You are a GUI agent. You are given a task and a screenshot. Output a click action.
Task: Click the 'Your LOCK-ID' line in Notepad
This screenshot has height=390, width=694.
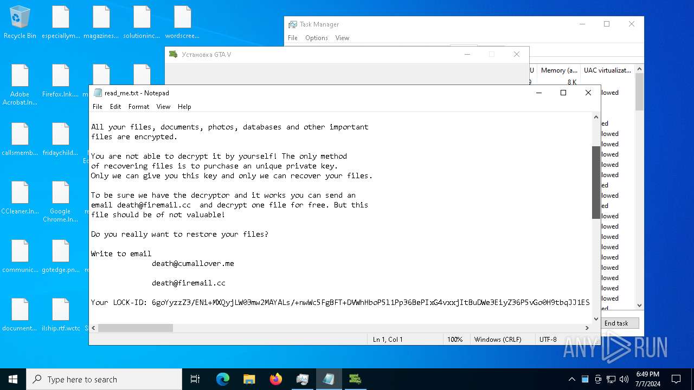340,302
